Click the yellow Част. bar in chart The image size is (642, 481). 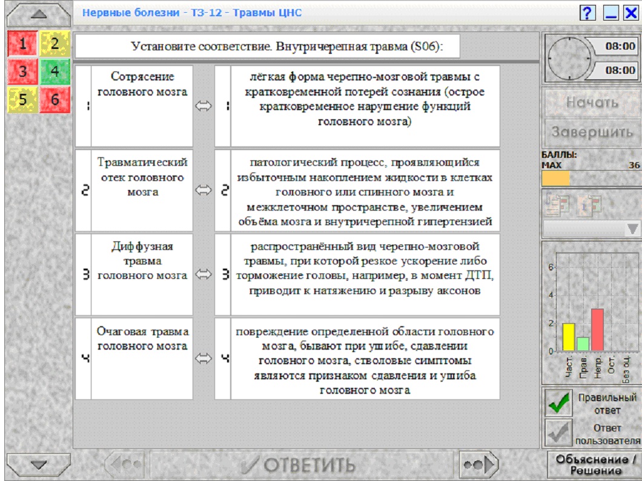[x=568, y=338]
